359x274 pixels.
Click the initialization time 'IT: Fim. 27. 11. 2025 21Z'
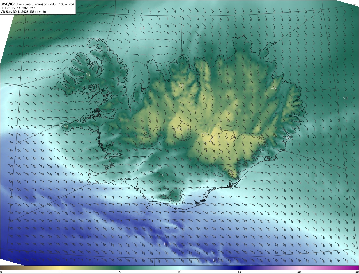coord(18,8)
